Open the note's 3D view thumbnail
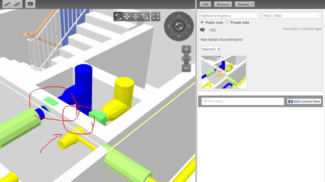Viewport: 325px width, 182px height. click(224, 72)
